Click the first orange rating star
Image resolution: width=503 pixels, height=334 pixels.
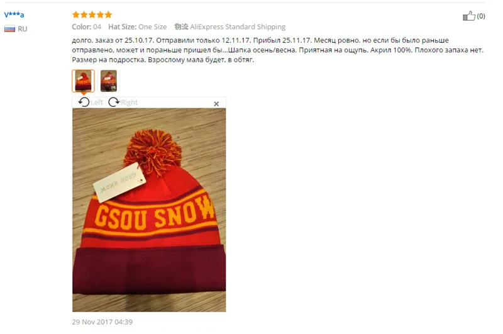click(75, 14)
